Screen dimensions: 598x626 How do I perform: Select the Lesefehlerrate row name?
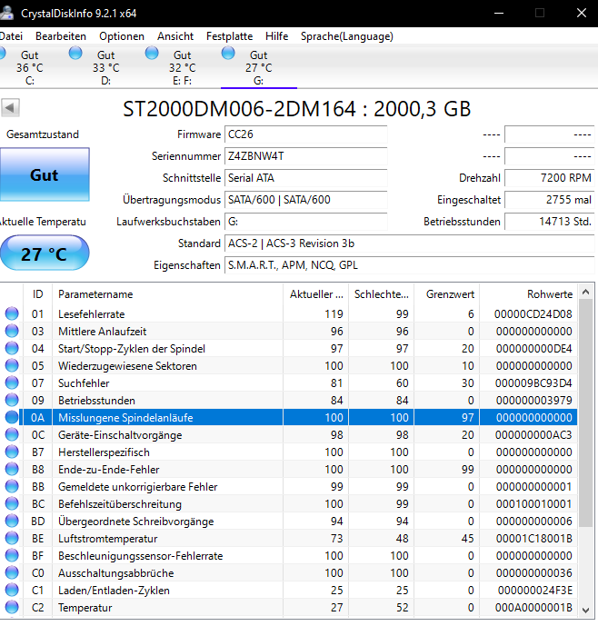point(92,314)
